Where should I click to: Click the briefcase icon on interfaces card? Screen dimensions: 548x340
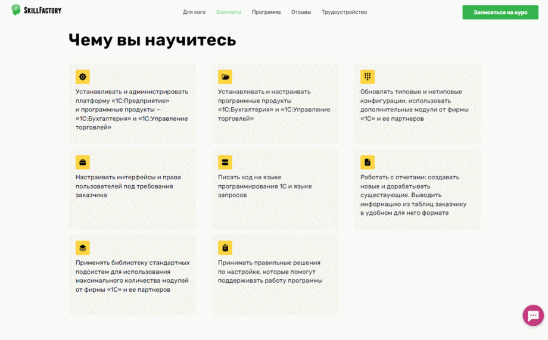83,162
